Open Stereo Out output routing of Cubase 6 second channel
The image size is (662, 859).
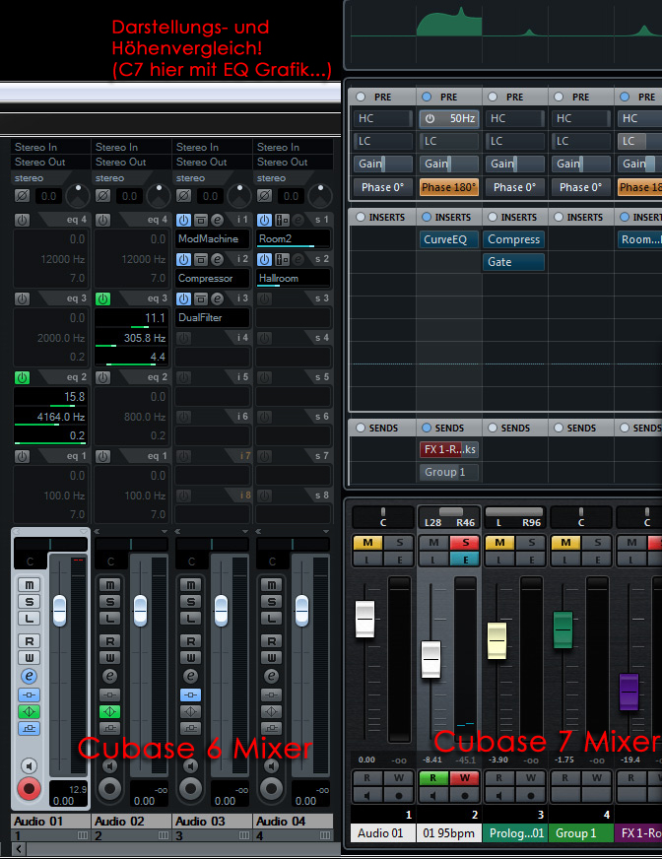[132, 163]
